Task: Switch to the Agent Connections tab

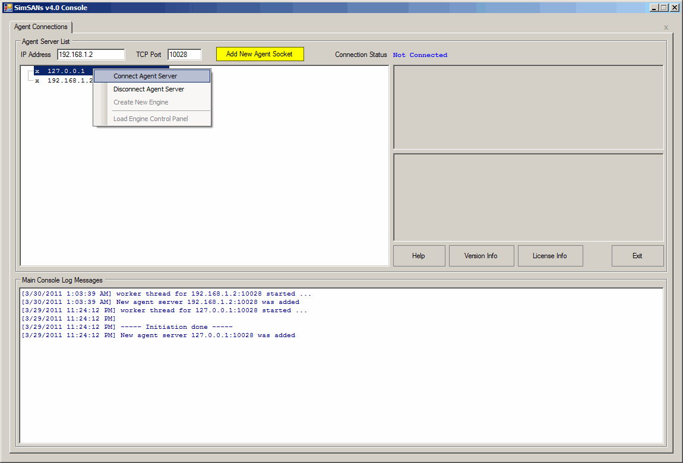Action: (x=41, y=27)
